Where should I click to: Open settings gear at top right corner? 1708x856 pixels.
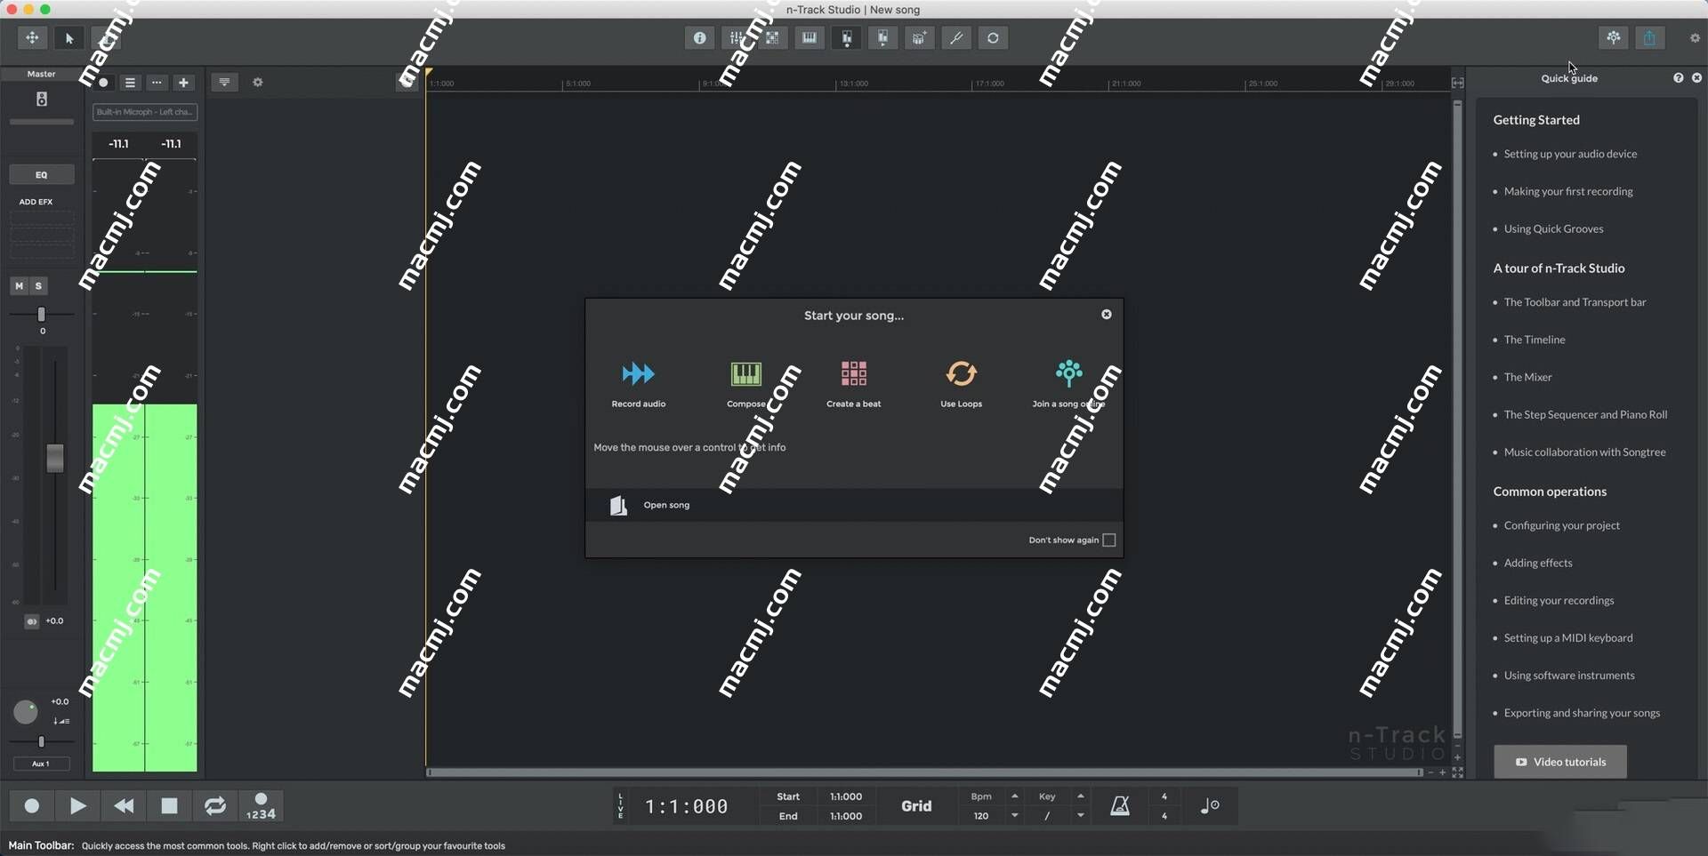pos(1695,38)
